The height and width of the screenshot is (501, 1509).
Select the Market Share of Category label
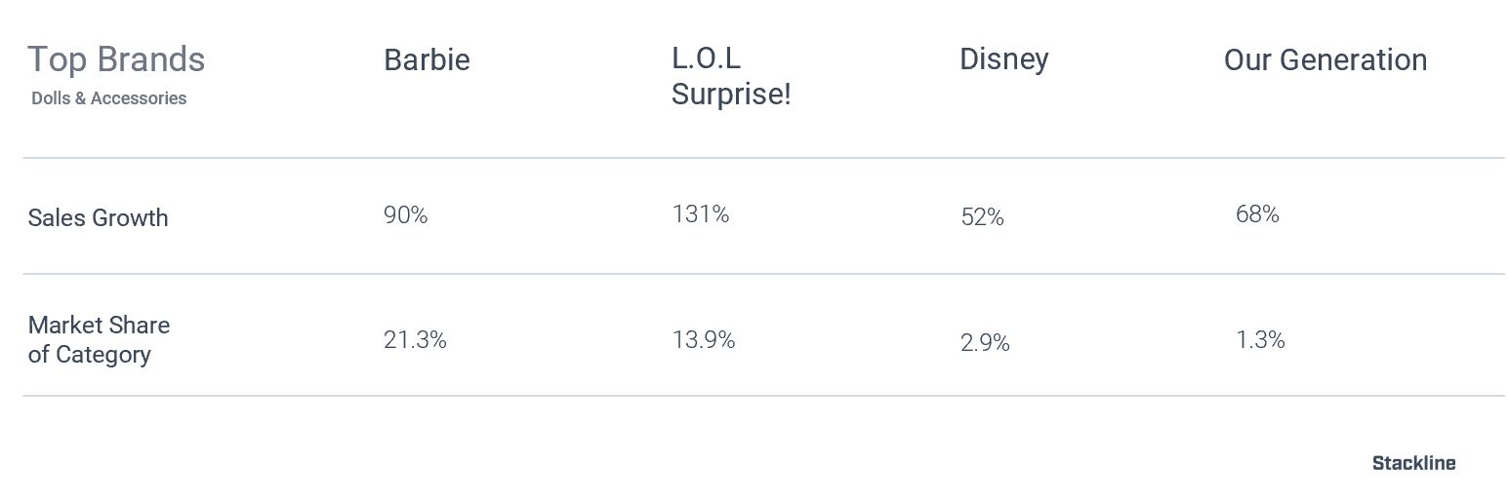pos(99,339)
